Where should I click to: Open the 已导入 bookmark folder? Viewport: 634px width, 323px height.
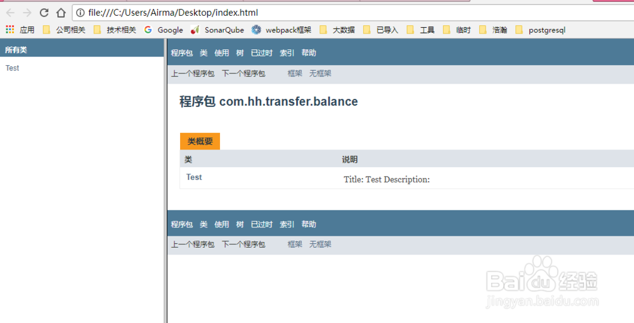pyautogui.click(x=381, y=30)
